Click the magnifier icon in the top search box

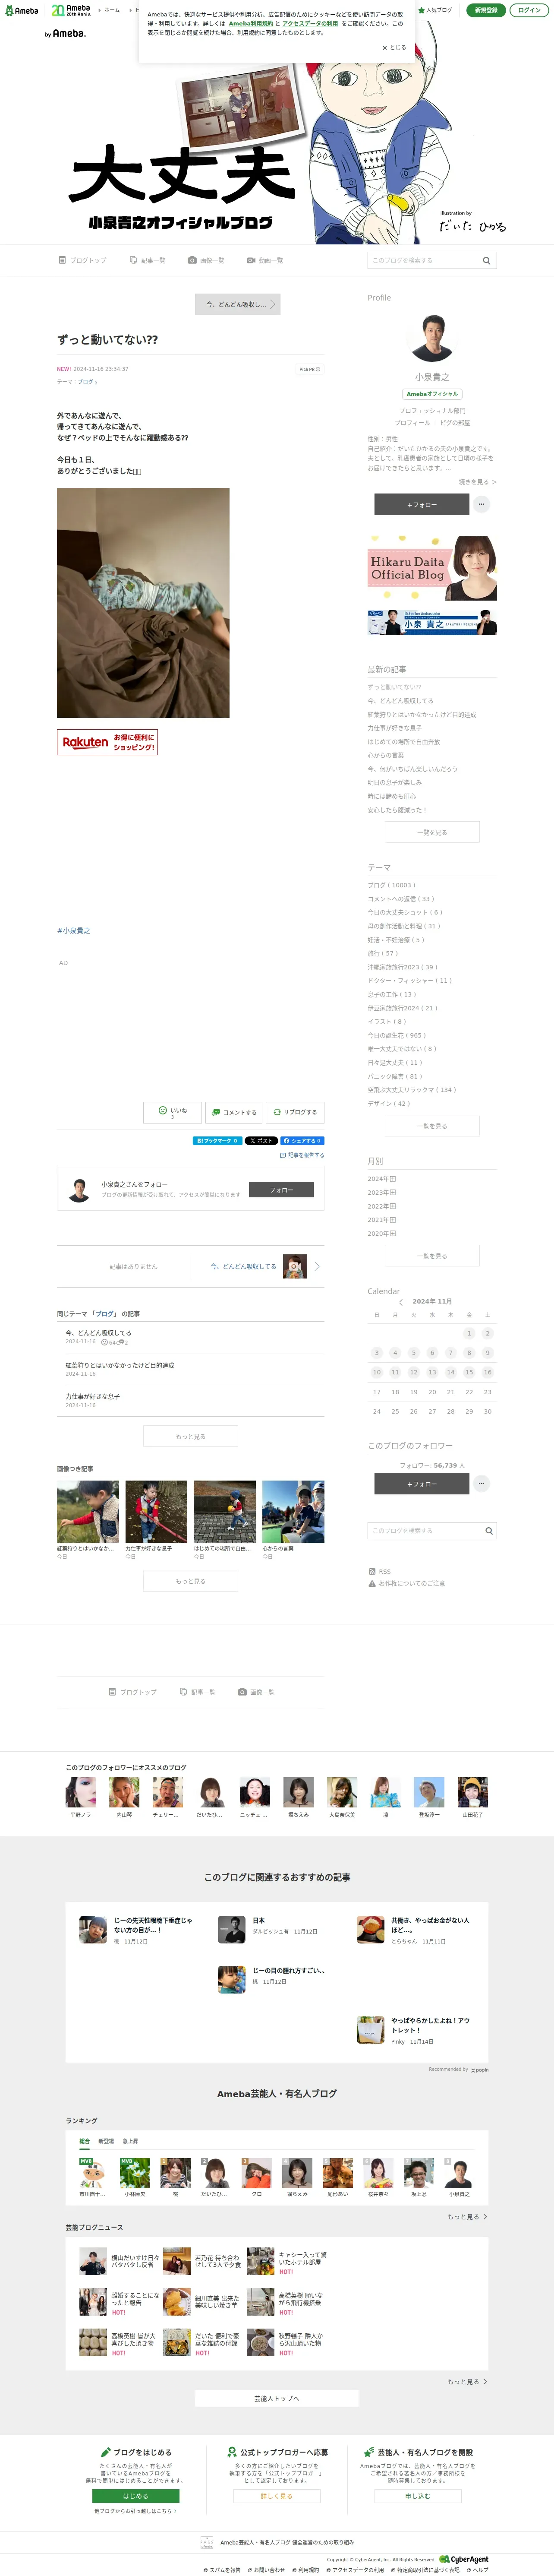pyautogui.click(x=487, y=260)
